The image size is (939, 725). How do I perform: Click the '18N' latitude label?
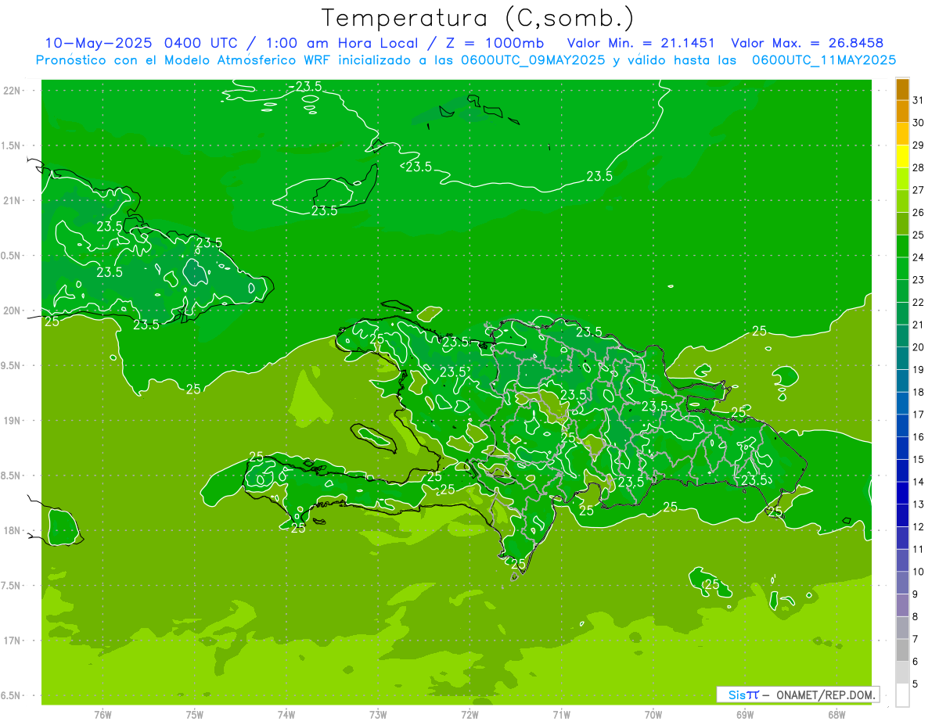pos(13,531)
